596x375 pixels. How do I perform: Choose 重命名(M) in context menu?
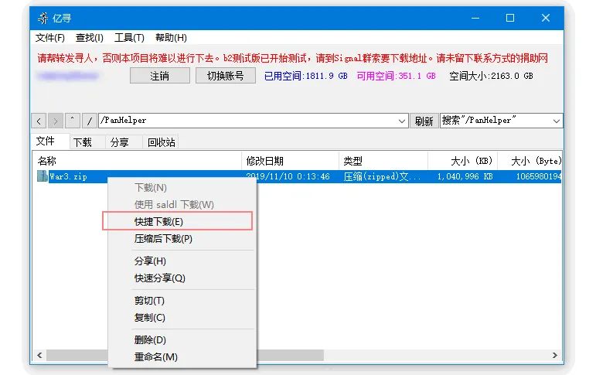tap(182, 356)
